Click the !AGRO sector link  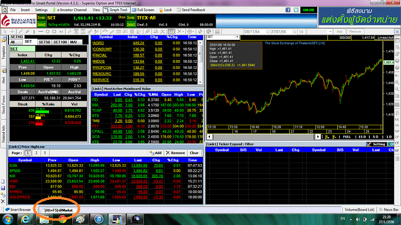[98, 43]
